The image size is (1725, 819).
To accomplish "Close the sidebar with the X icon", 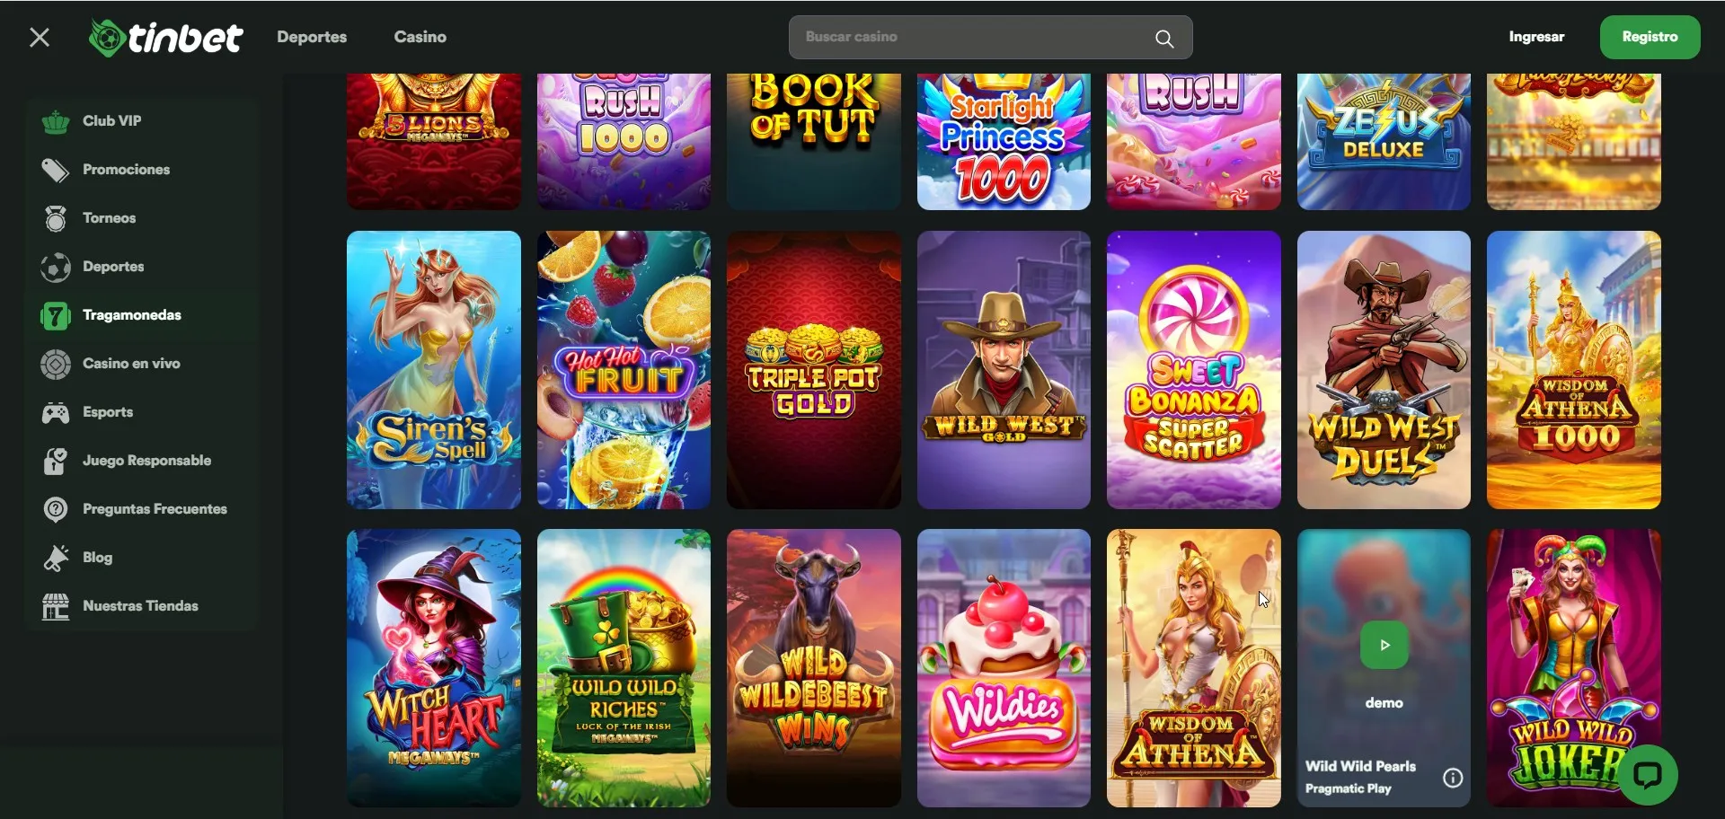I will click(40, 37).
